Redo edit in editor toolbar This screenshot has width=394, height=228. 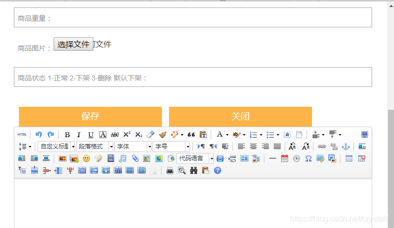tap(51, 135)
